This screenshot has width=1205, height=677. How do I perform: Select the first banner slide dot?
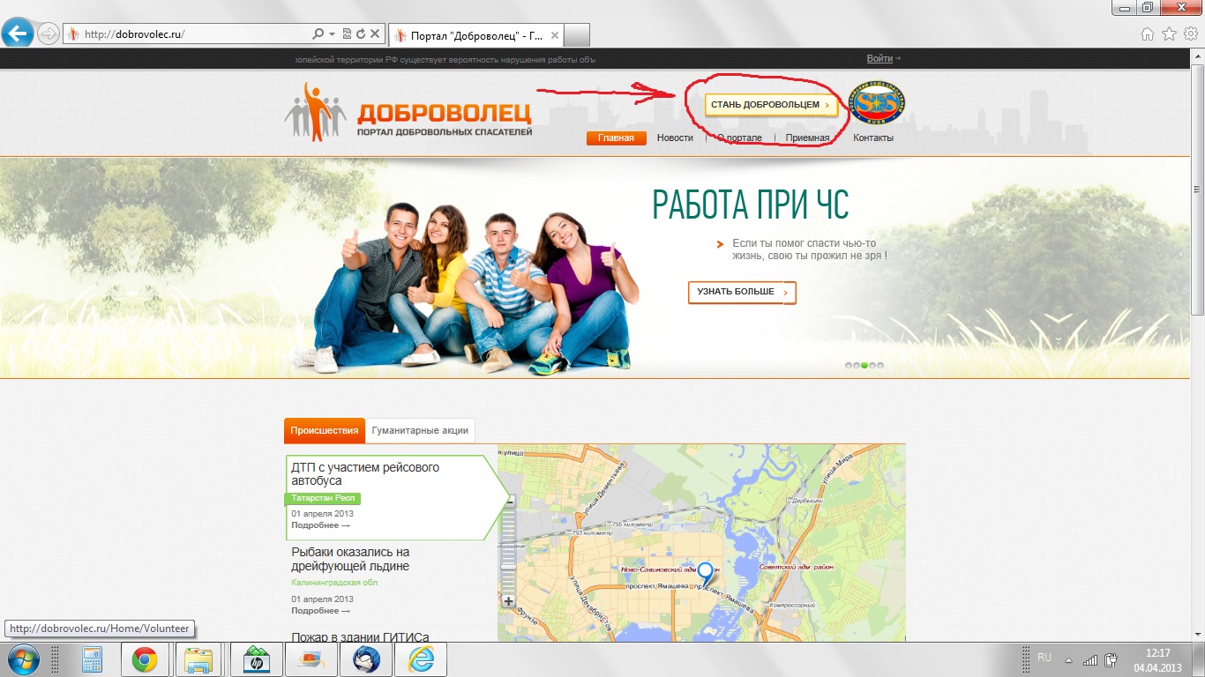(x=849, y=365)
